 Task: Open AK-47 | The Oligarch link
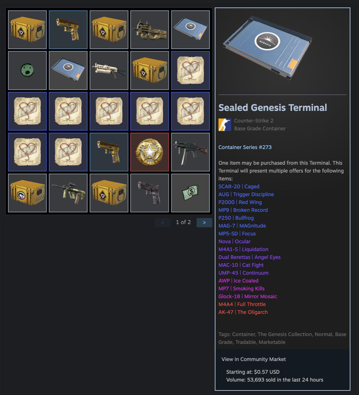243,312
